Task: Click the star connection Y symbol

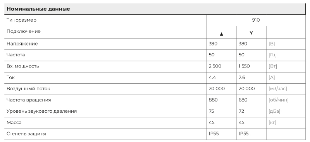Action: pos(251,33)
